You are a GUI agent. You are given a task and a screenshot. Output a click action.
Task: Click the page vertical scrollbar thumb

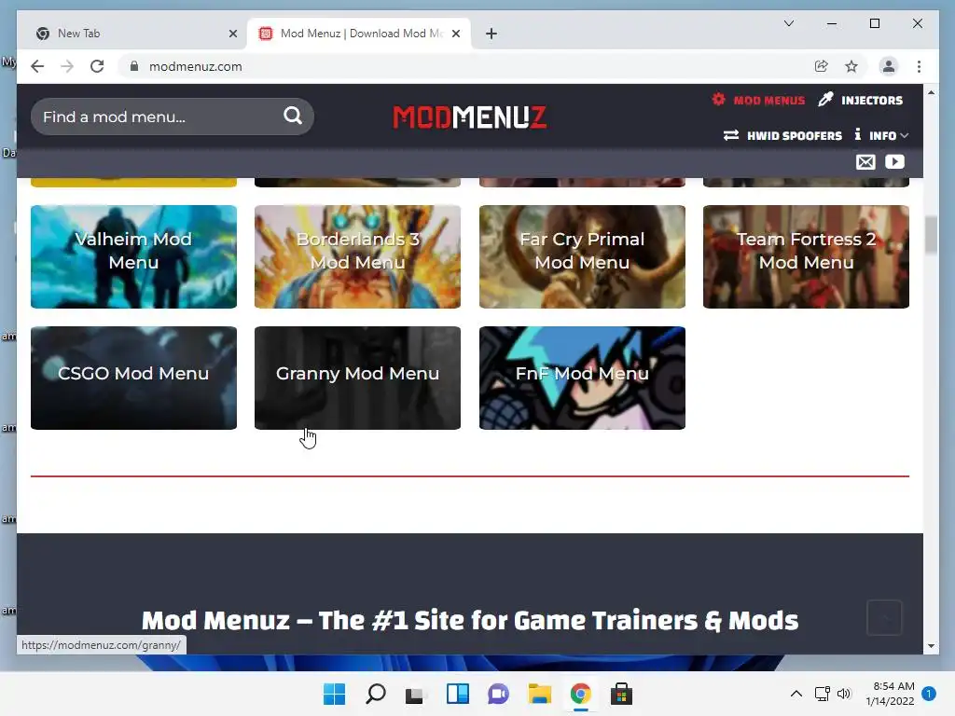pos(931,234)
